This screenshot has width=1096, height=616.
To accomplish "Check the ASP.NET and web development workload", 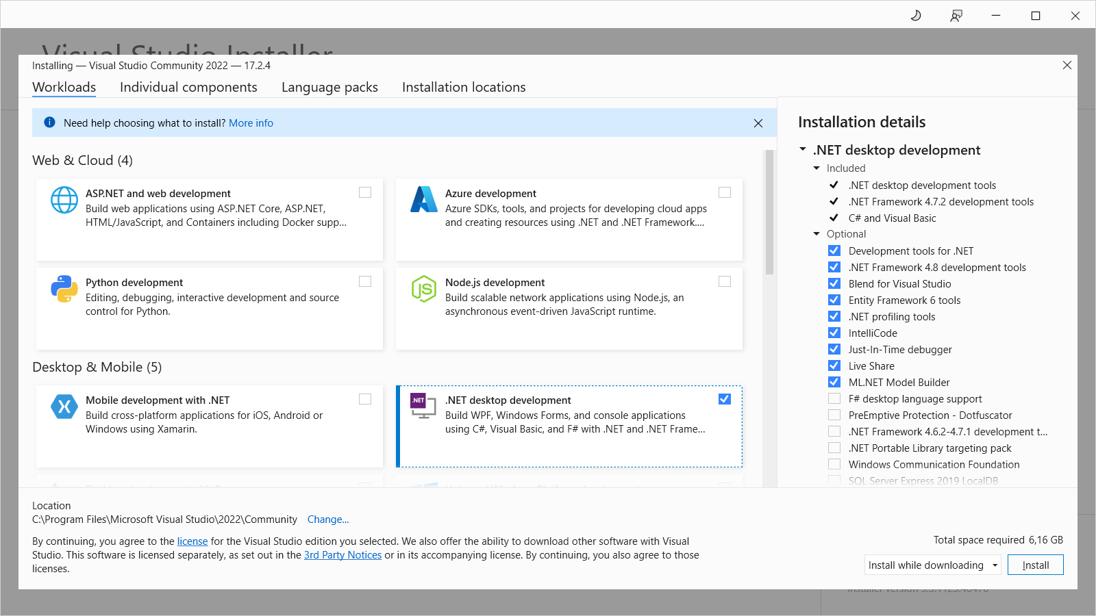I will (x=365, y=192).
